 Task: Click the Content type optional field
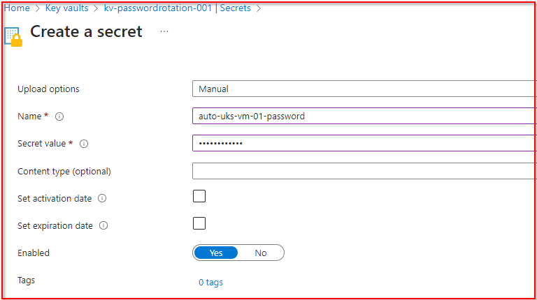[x=364, y=171]
